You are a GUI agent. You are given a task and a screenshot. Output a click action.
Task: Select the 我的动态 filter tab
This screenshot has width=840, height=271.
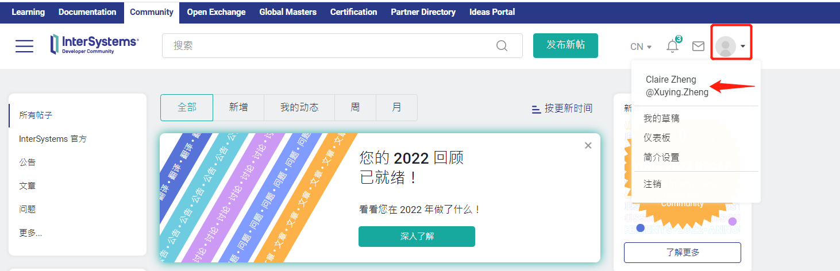tap(299, 107)
